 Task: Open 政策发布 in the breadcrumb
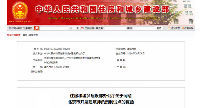pos(33,35)
